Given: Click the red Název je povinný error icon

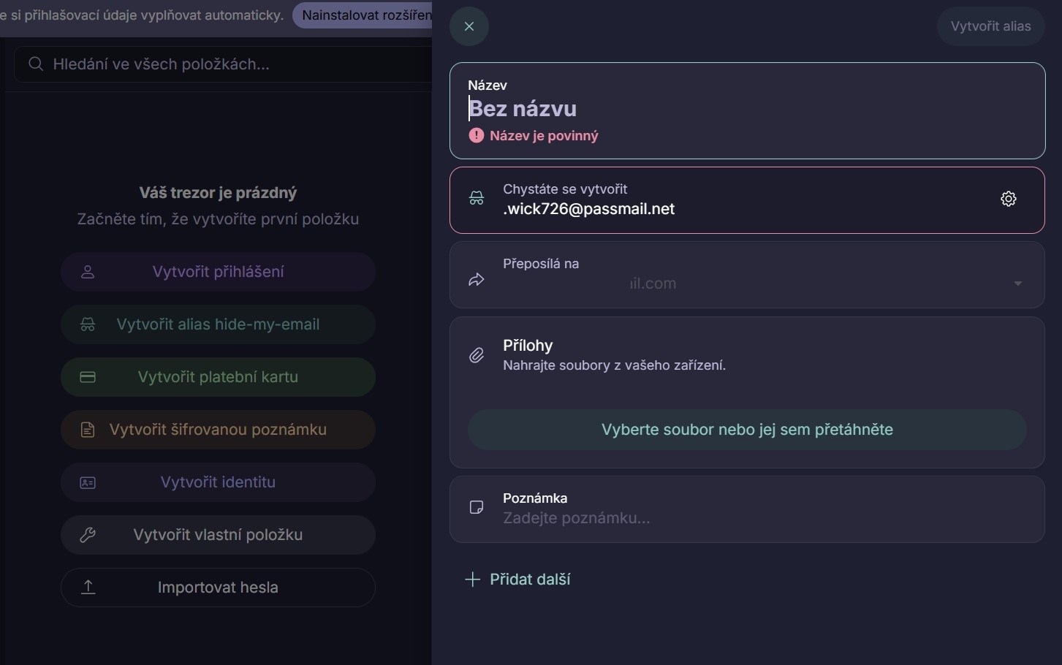Looking at the screenshot, I should 477,135.
